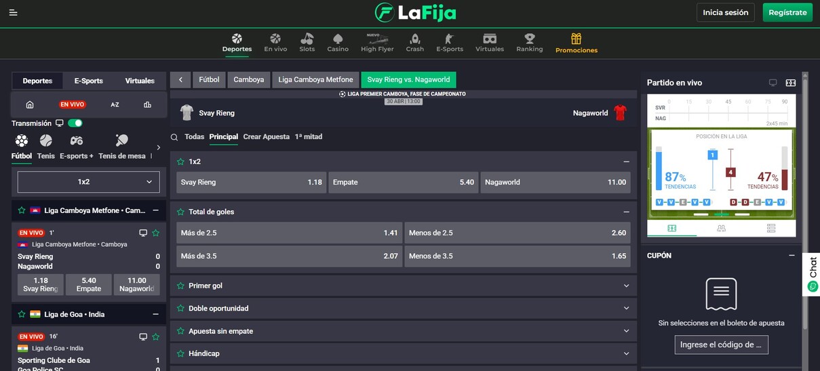Image resolution: width=820 pixels, height=371 pixels.
Task: Open statistics bar chart icon in sidebar
Action: pos(147,104)
